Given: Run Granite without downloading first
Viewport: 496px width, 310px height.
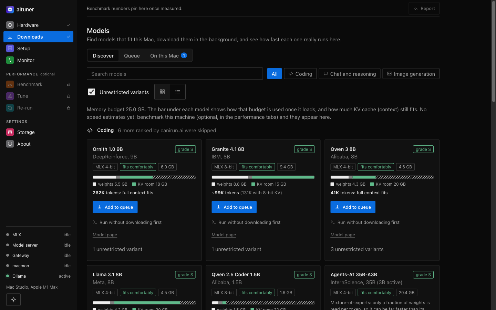Looking at the screenshot, I should [246, 222].
